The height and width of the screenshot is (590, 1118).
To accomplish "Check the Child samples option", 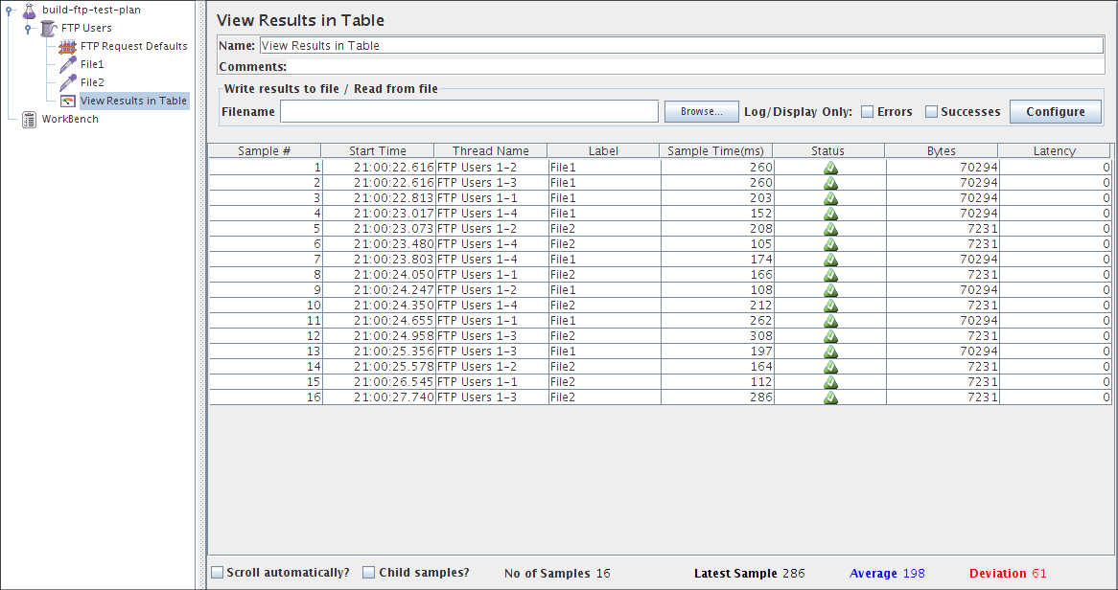I will point(369,573).
